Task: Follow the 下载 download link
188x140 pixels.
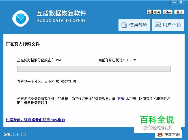Action: pos(121,99)
